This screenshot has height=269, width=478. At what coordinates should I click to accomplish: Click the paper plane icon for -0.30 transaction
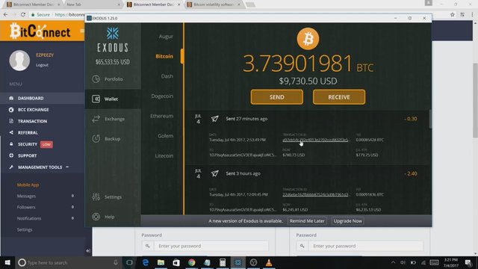(x=214, y=119)
